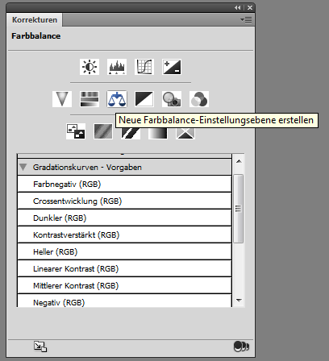This screenshot has width=329, height=361.
Task: Create a Threshold adjustment layer
Action: tap(131, 133)
